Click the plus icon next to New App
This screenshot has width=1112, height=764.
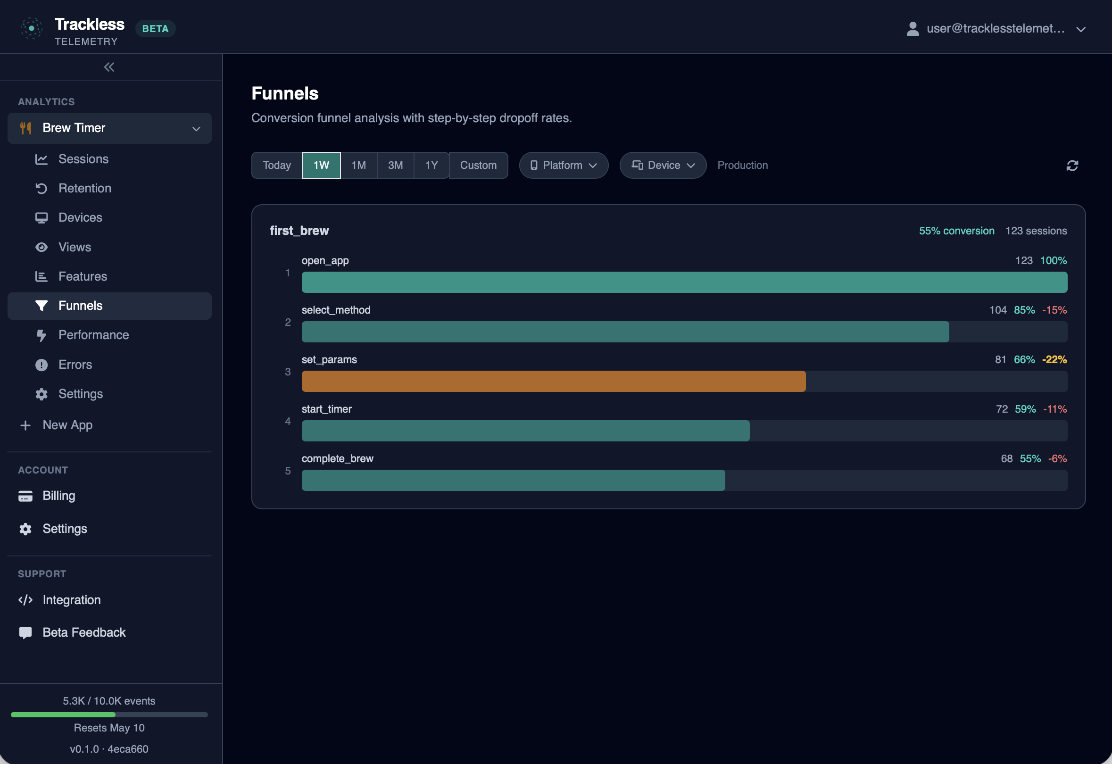click(x=25, y=425)
